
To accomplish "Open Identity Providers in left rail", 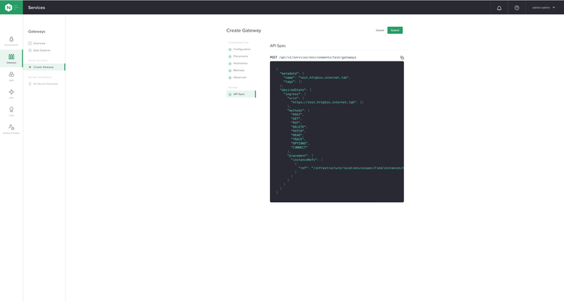I will pos(11,129).
